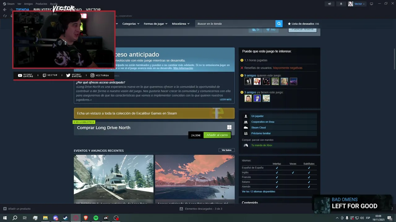Click the volume icon in system tray
Image resolution: width=396 pixels, height=222 pixels.
[362, 218]
